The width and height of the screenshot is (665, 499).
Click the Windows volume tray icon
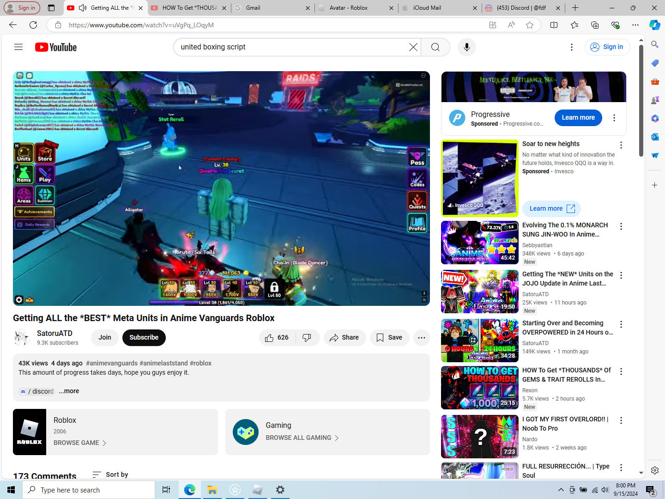click(605, 490)
